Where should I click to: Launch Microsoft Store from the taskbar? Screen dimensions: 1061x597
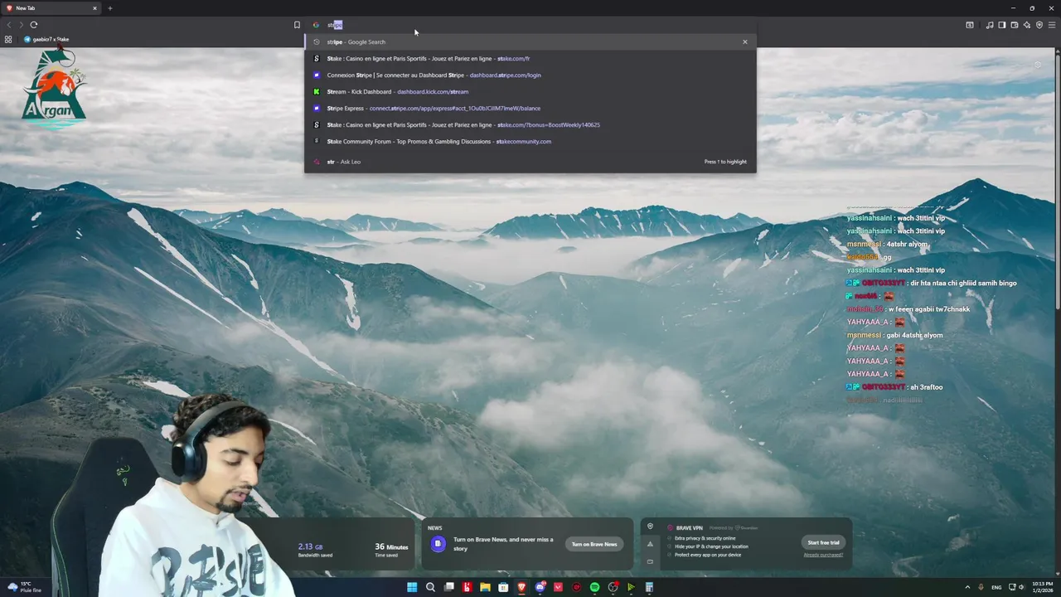coord(503,587)
